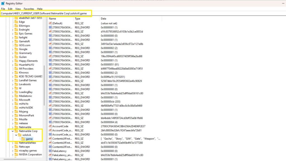
Task: Click the tree pane vertical scrollbar
Action: coord(44,86)
